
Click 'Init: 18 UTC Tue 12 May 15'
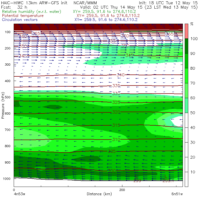(168, 3)
